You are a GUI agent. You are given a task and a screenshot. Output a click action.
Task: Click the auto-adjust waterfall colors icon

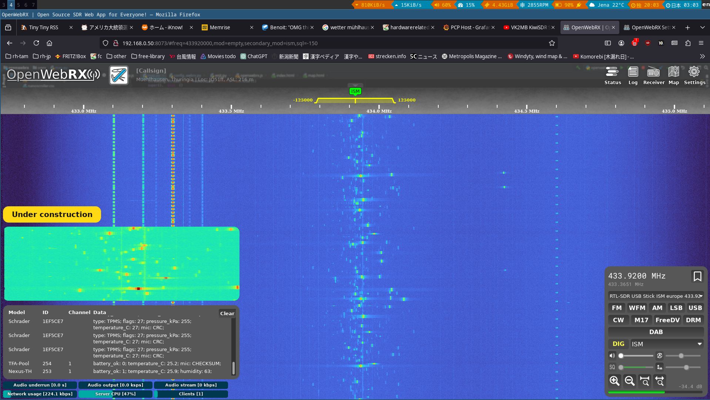(x=659, y=356)
